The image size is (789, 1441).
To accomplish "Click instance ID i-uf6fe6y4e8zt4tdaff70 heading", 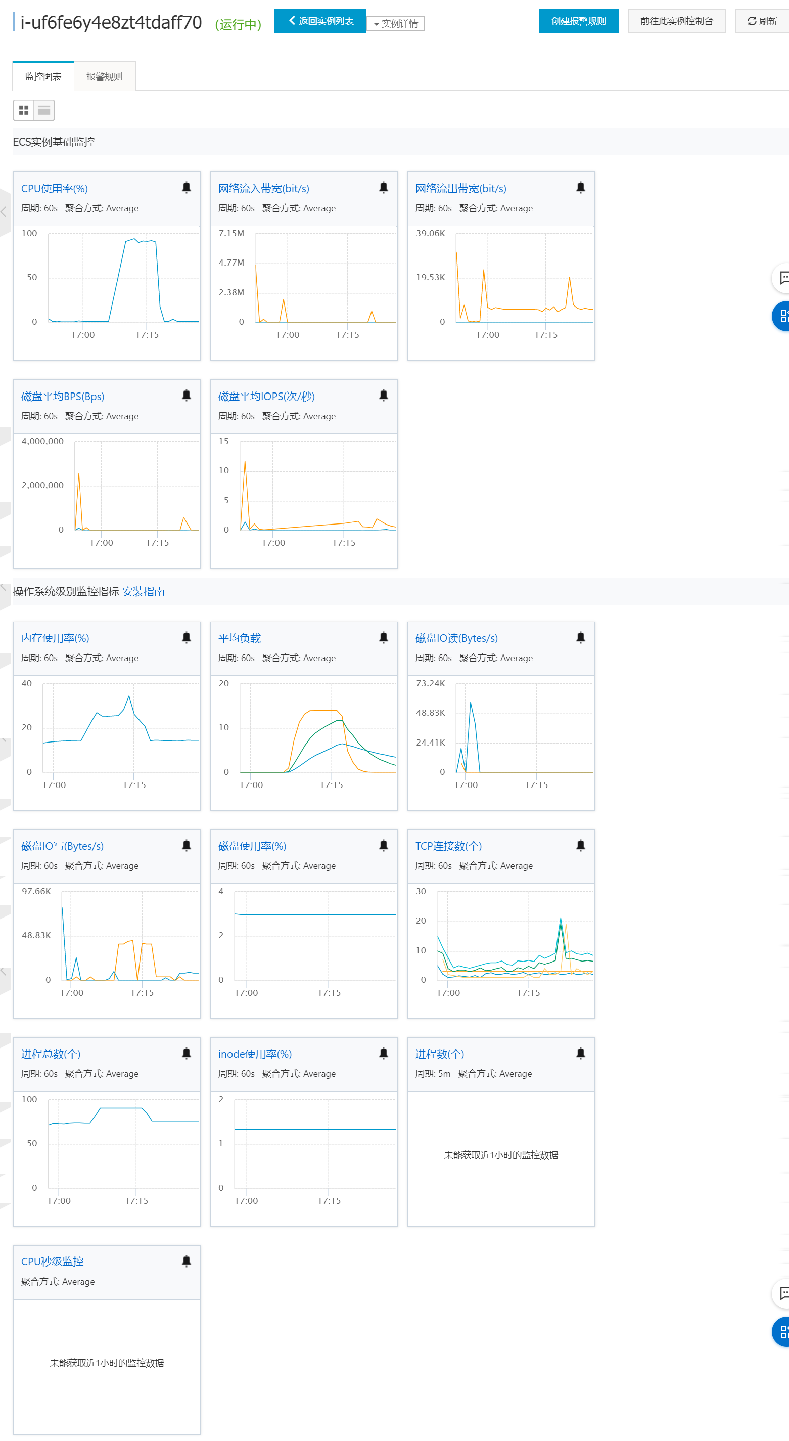I will (x=111, y=22).
